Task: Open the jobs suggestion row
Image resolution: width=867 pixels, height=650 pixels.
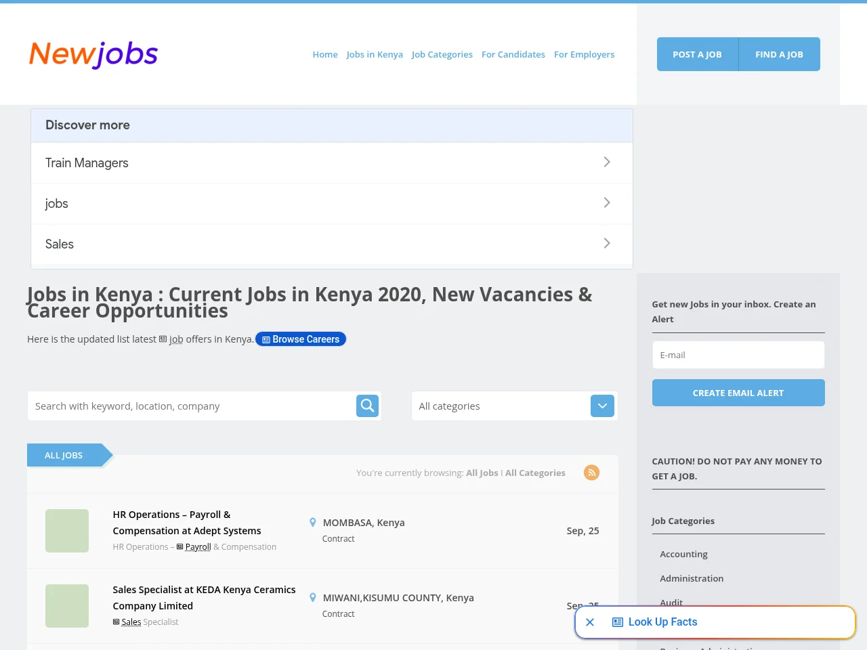Action: (x=332, y=203)
